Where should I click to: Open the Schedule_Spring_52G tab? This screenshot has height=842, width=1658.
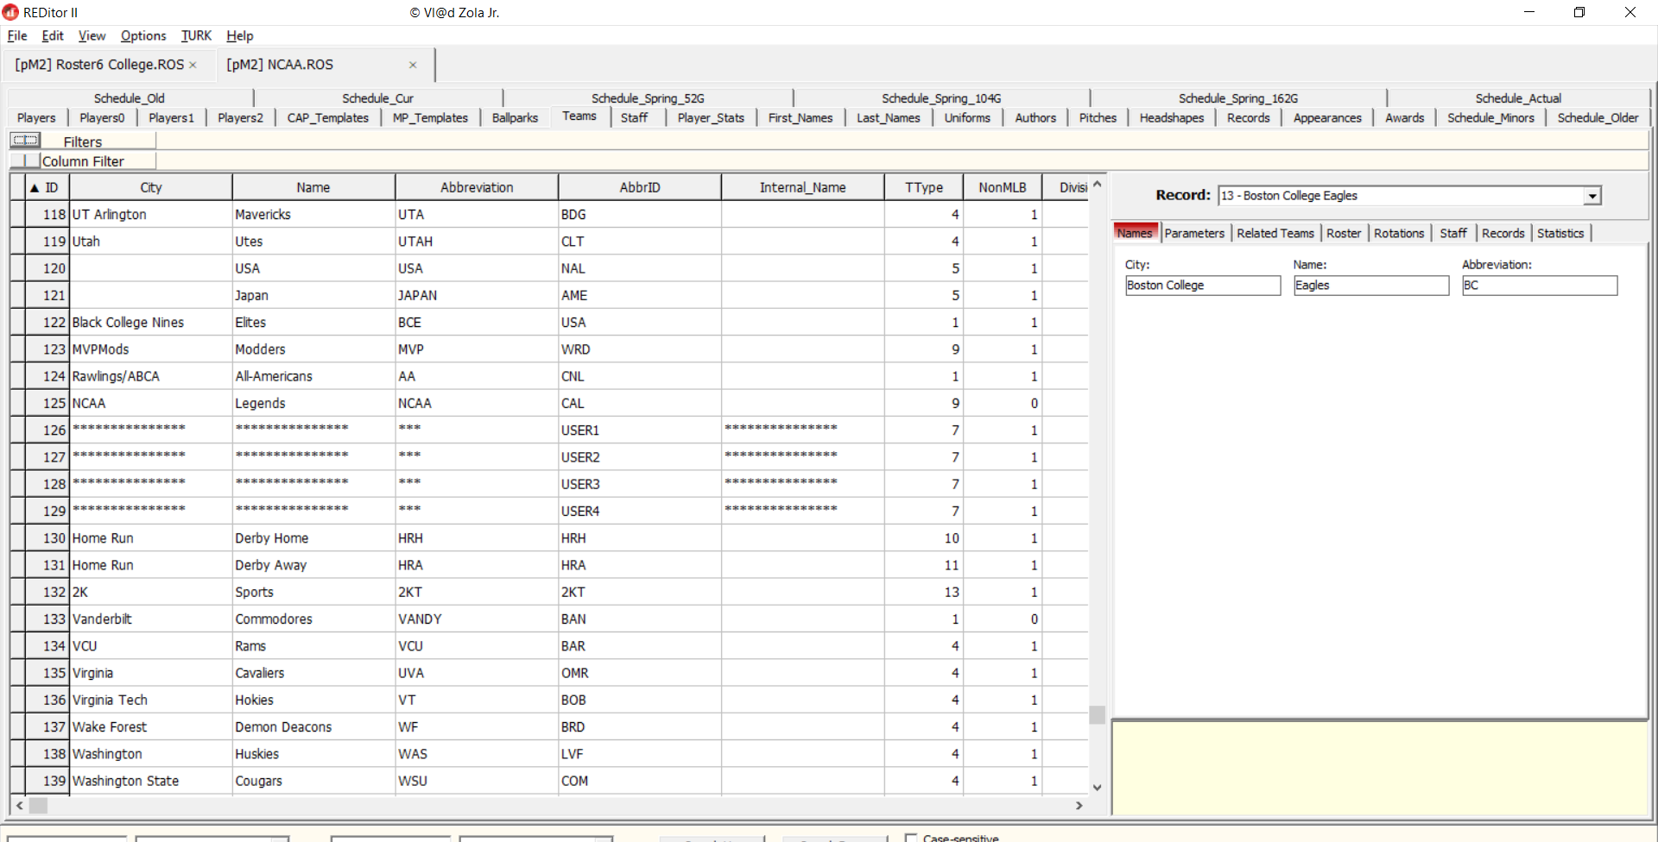pos(648,98)
